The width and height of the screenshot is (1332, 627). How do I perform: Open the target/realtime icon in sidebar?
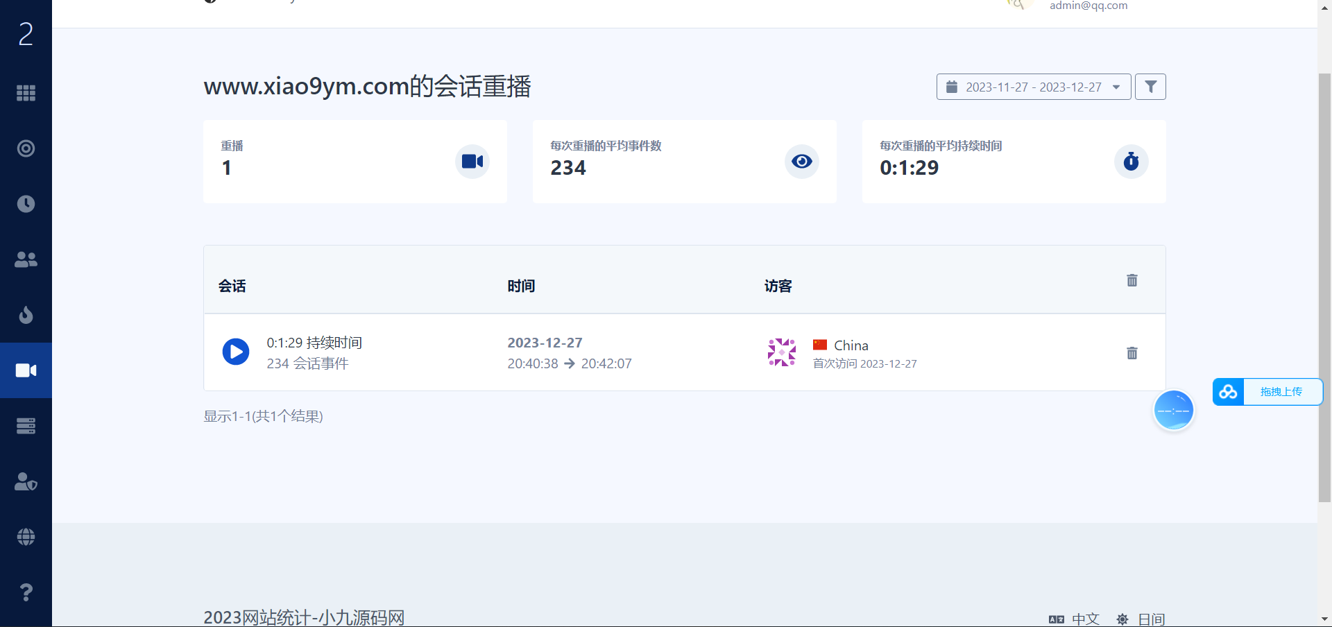coord(26,148)
